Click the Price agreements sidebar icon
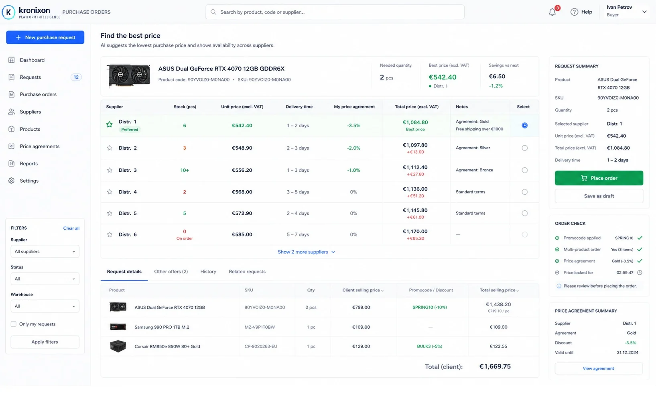 (x=12, y=146)
